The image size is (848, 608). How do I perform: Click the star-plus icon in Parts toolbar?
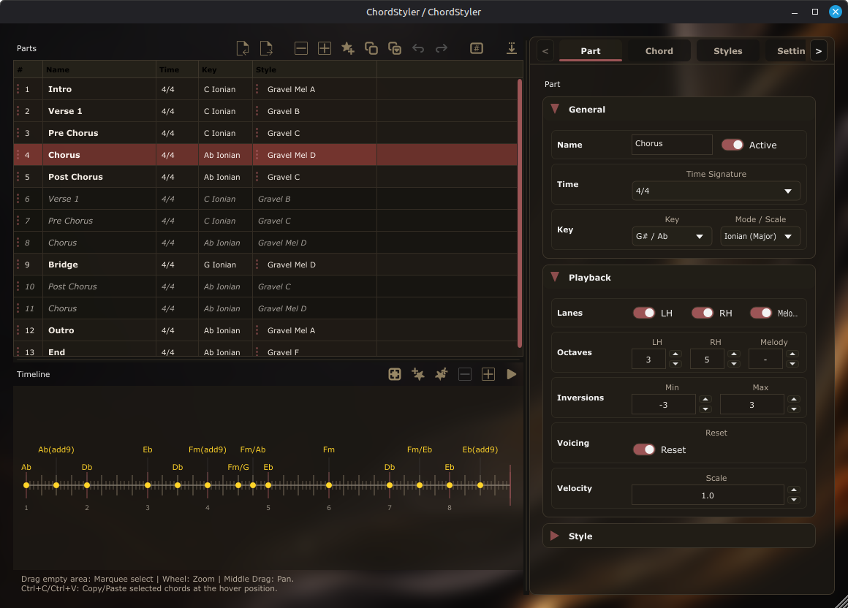coord(348,48)
